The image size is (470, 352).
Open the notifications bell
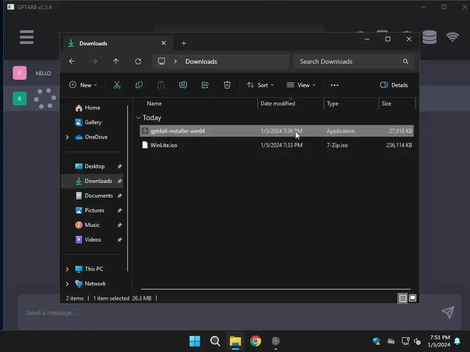point(458,341)
